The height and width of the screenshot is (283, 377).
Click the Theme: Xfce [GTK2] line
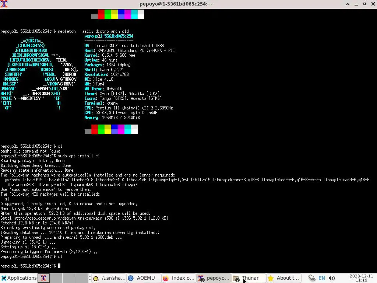pyautogui.click(x=122, y=94)
